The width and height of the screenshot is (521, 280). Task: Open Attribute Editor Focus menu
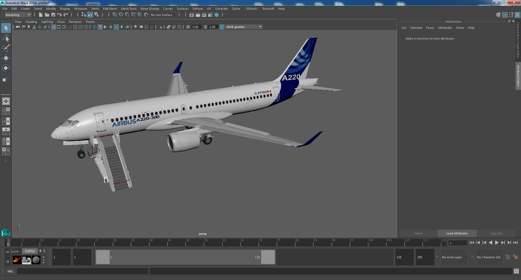coord(430,28)
